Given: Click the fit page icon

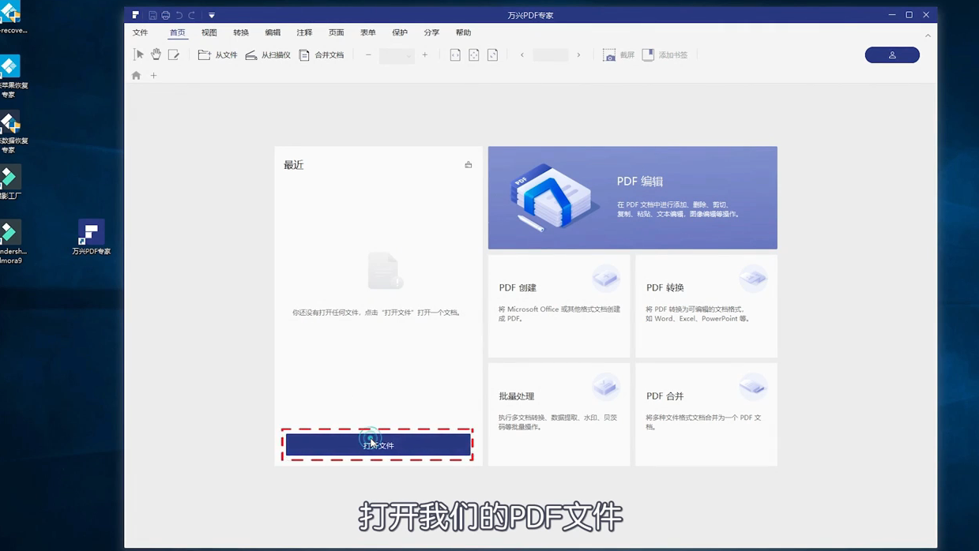Looking at the screenshot, I should coord(474,54).
